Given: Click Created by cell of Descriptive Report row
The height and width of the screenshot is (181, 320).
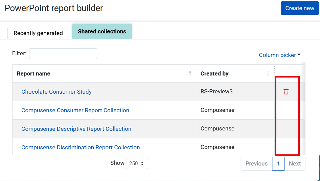Looking at the screenshot, I should [x=217, y=129].
